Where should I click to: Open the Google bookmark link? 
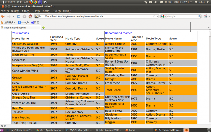coord(23,22)
